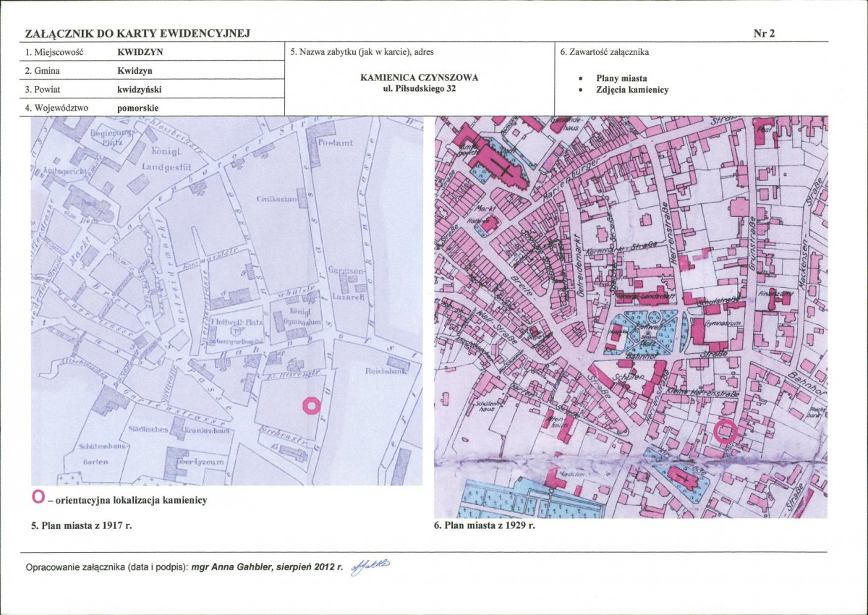Click the Nr 2 attachment number
The image size is (868, 615).
click(764, 33)
